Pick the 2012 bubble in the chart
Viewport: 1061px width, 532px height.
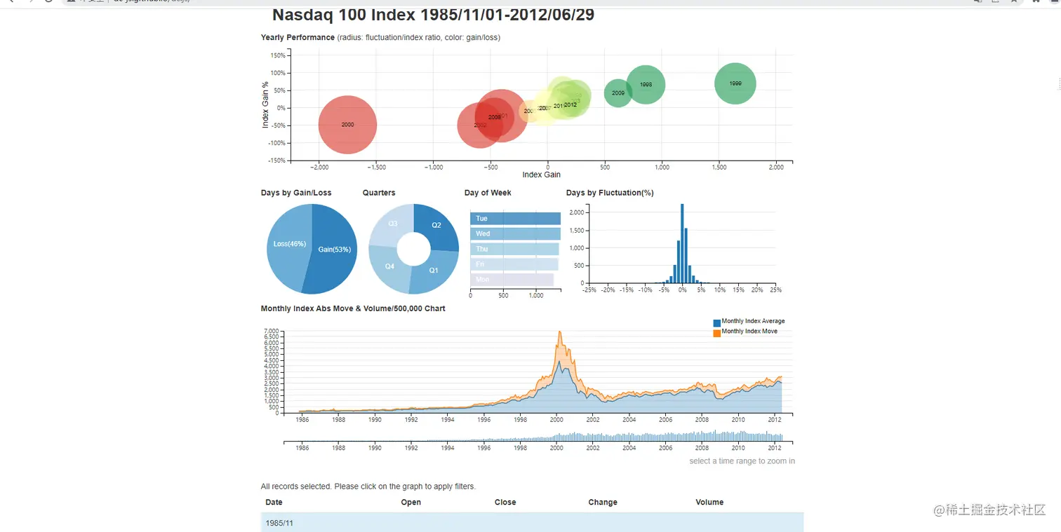coord(570,104)
